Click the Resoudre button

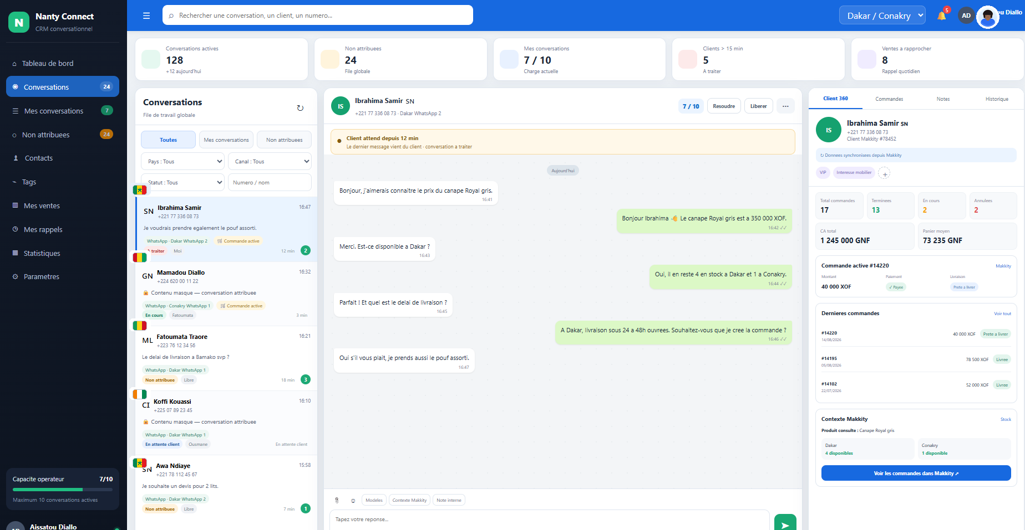coord(724,106)
